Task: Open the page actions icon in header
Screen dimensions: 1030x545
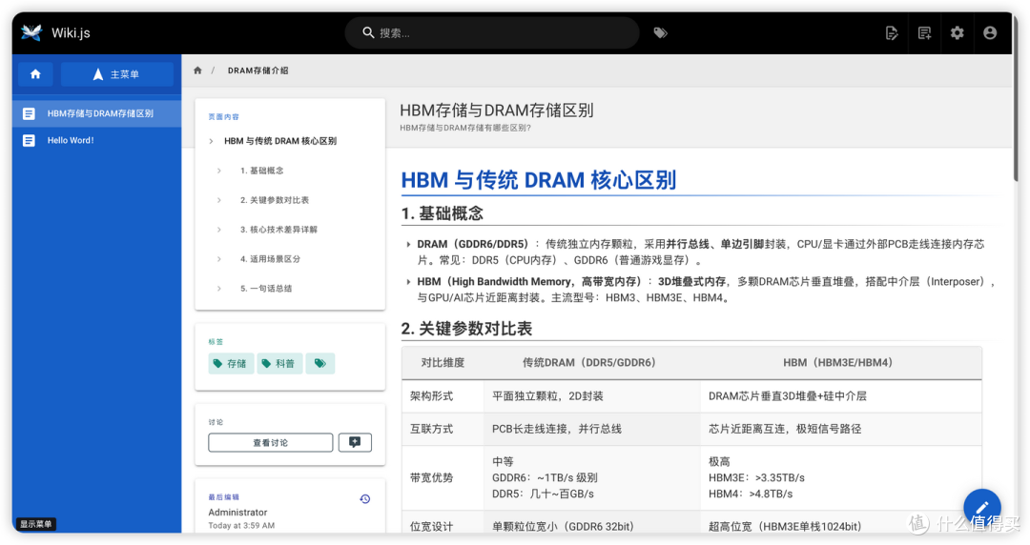Action: point(892,32)
